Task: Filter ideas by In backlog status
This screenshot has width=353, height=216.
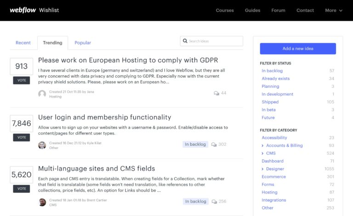Action: tap(272, 71)
